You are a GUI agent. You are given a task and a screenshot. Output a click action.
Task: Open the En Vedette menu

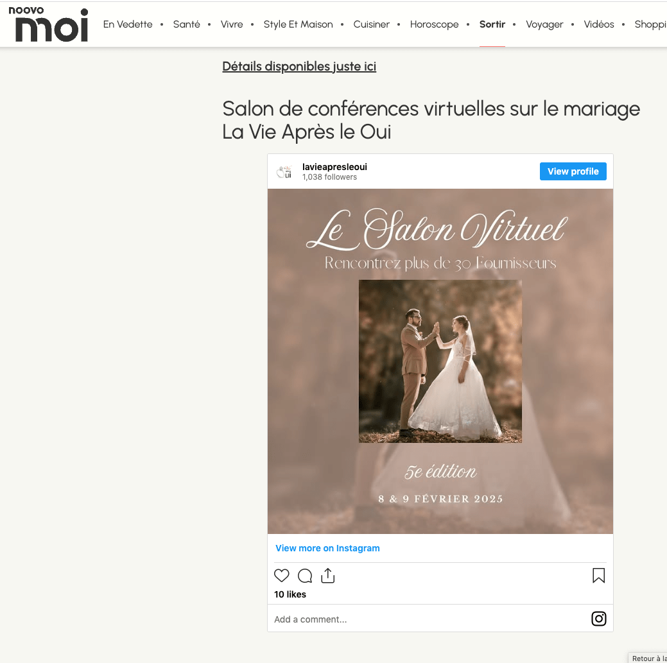128,24
